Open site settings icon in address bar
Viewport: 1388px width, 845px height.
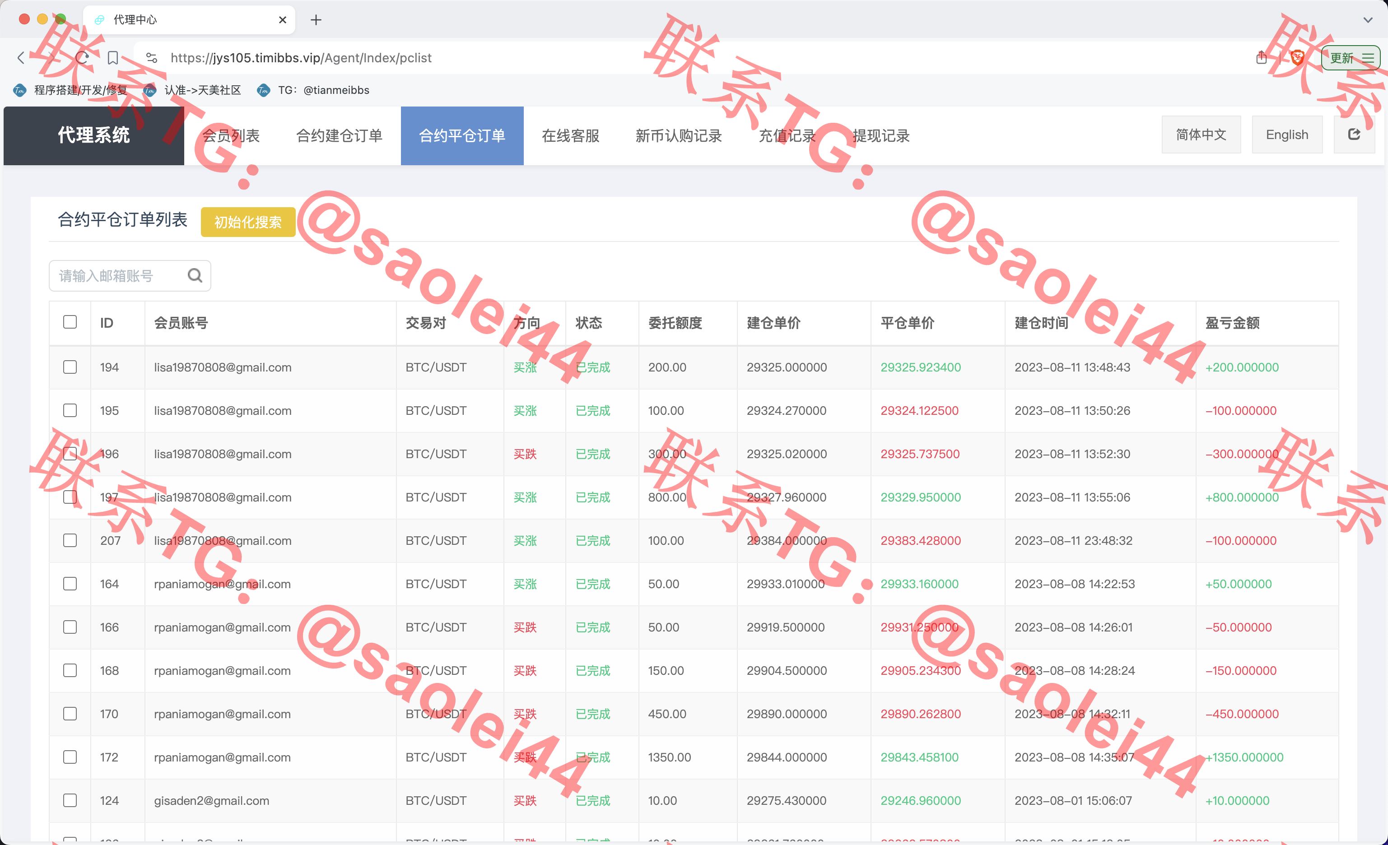click(x=151, y=57)
